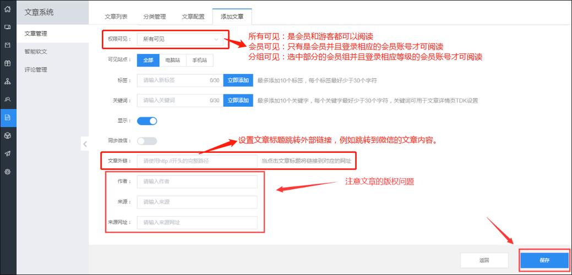This screenshot has height=275, width=572.
Task: Select the 添加文章 tab
Action: 232,16
